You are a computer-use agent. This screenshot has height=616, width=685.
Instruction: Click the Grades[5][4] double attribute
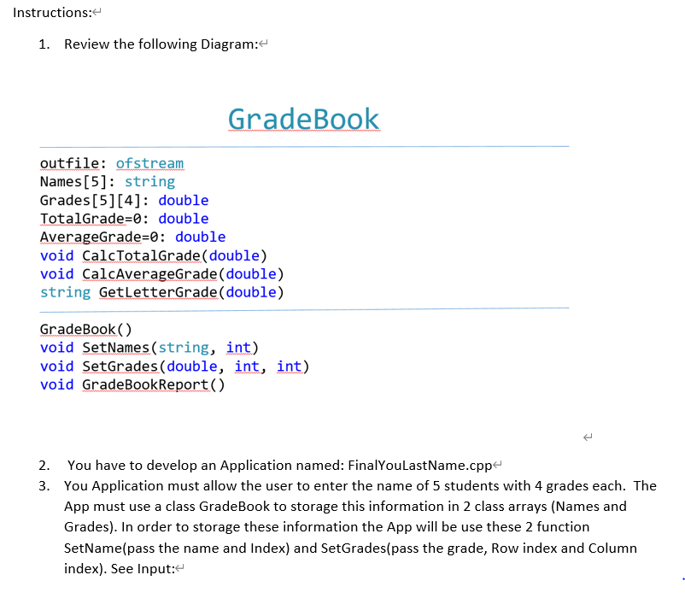(x=124, y=200)
